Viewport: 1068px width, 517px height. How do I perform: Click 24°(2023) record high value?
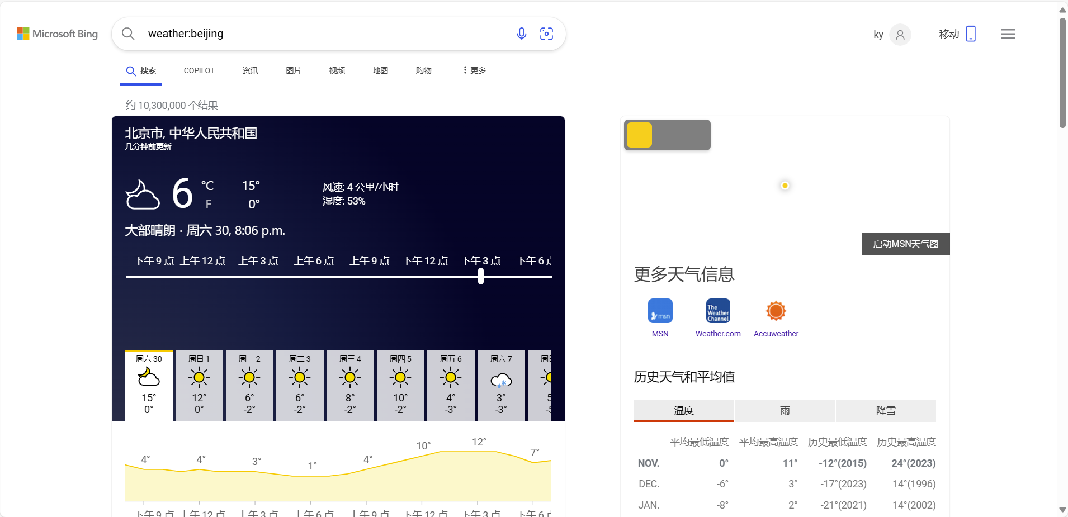click(x=914, y=463)
